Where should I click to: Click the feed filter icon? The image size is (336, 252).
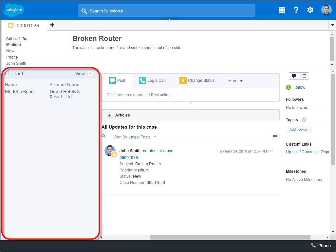click(275, 137)
